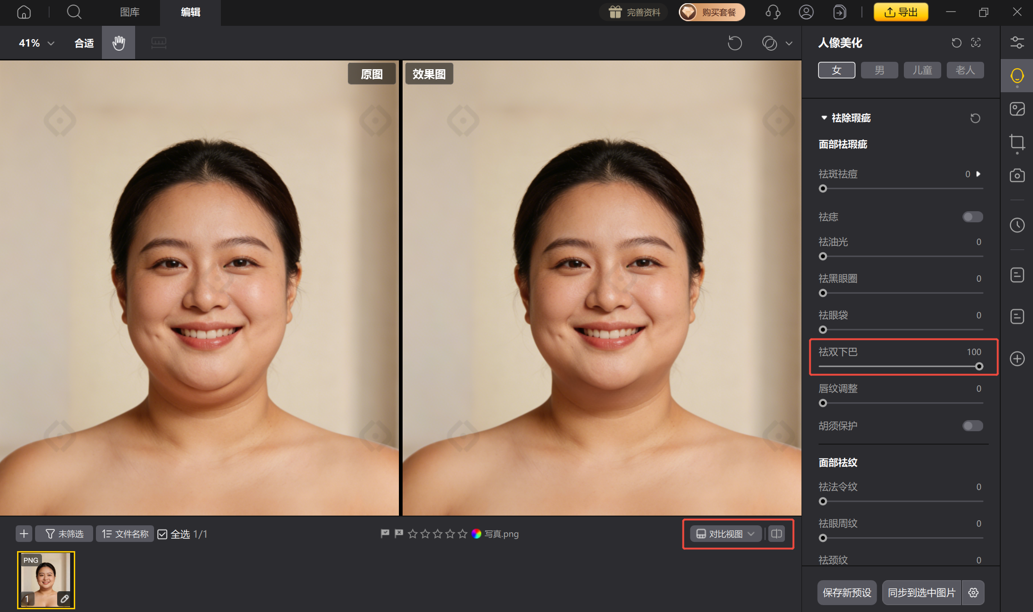Screen dimensions: 1033x612
Task: Collapse the 祛除瑕疵 section
Action: click(x=824, y=118)
